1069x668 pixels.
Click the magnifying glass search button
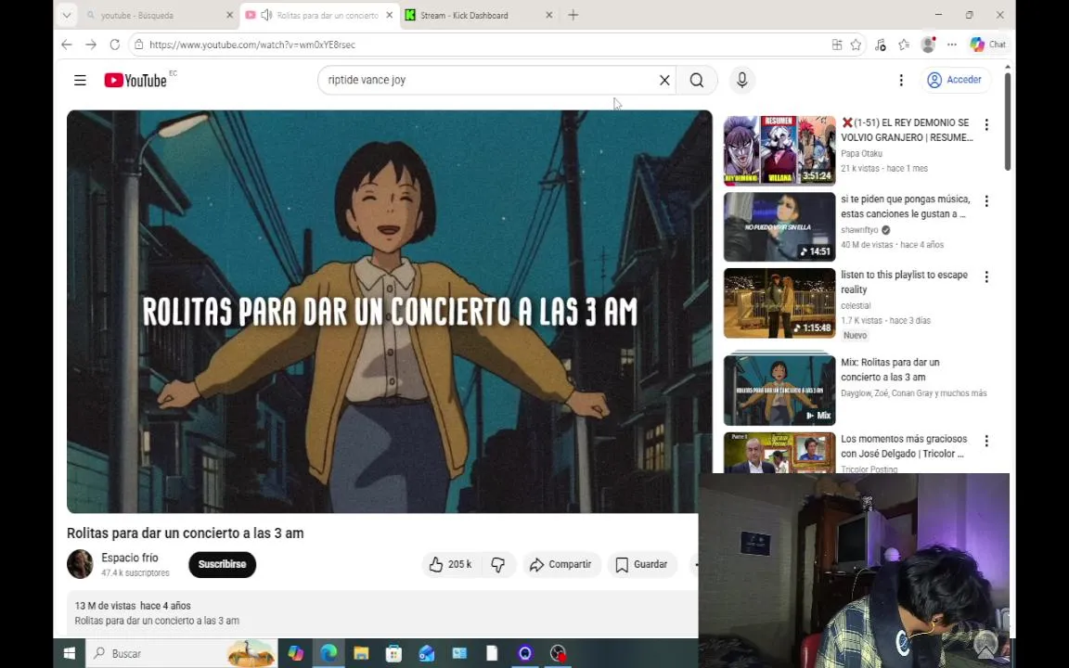pos(697,80)
